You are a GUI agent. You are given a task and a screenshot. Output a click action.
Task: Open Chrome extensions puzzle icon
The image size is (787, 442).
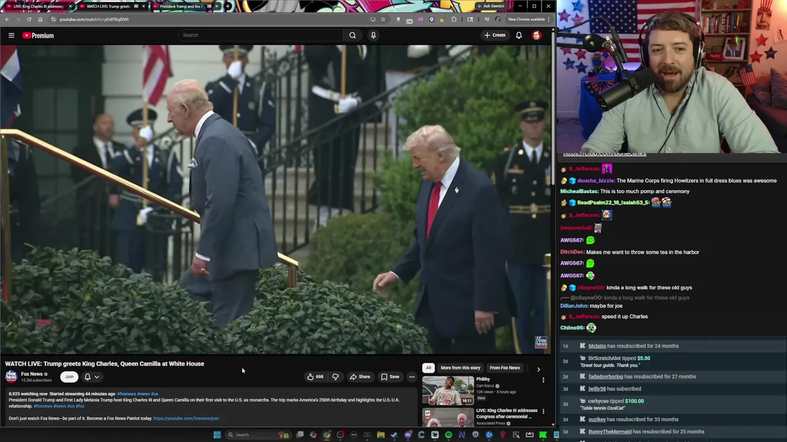[454, 19]
